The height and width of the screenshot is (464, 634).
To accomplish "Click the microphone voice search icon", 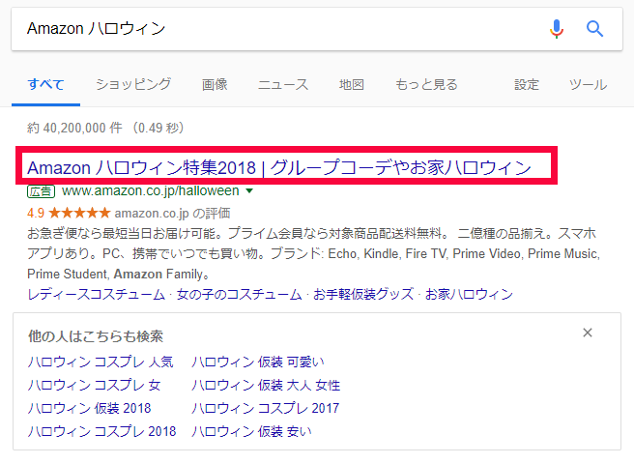I will click(x=556, y=29).
